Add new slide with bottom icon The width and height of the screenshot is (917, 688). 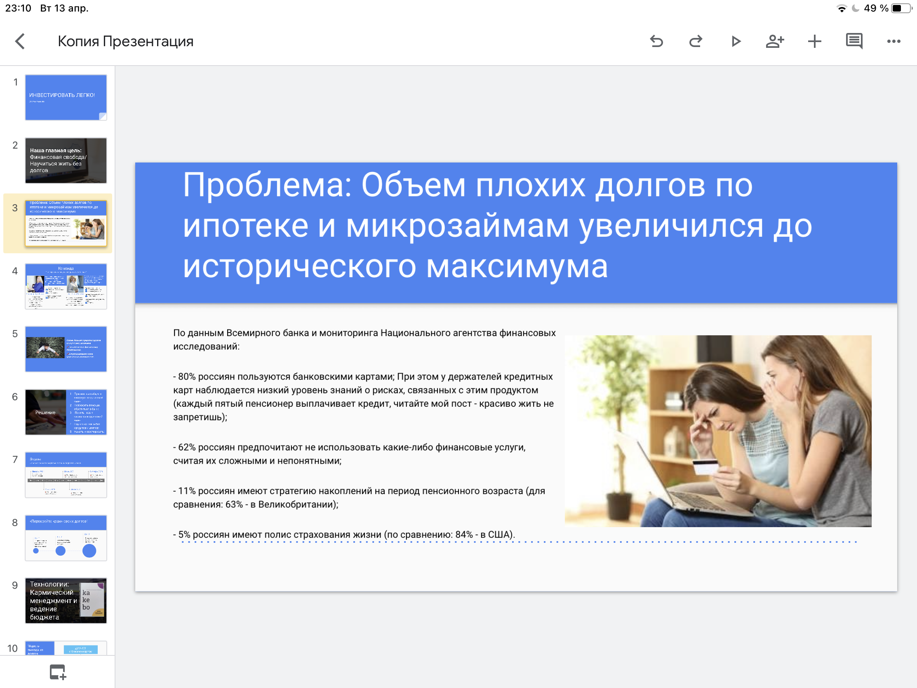58,672
